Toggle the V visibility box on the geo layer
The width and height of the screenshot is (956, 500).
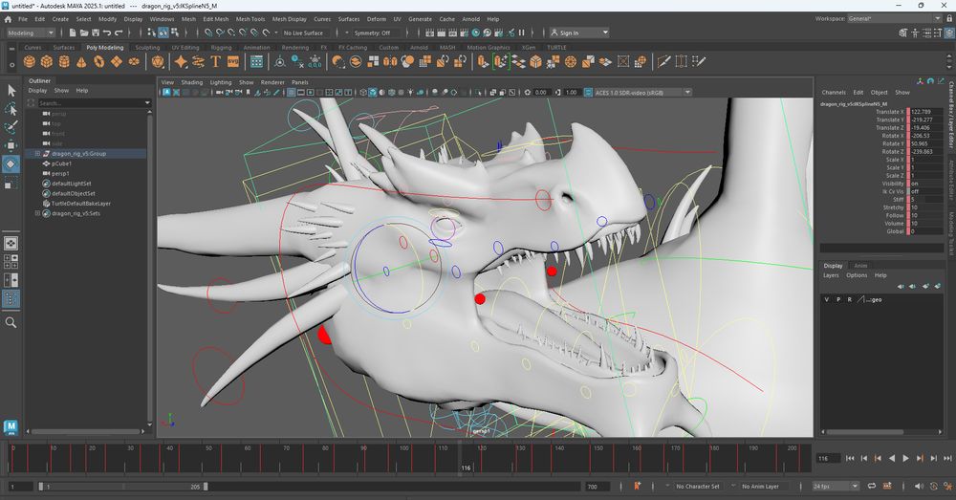point(827,299)
